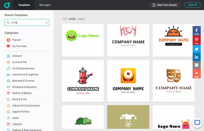Share on Twitter icon
204x131 pixels.
197,49
